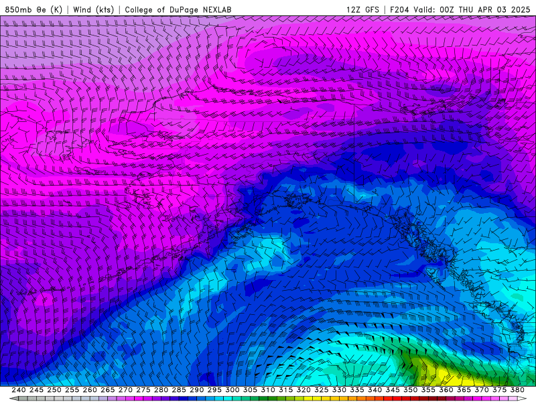Click the 285 color scale label
The height and width of the screenshot is (402, 536).
click(179, 390)
